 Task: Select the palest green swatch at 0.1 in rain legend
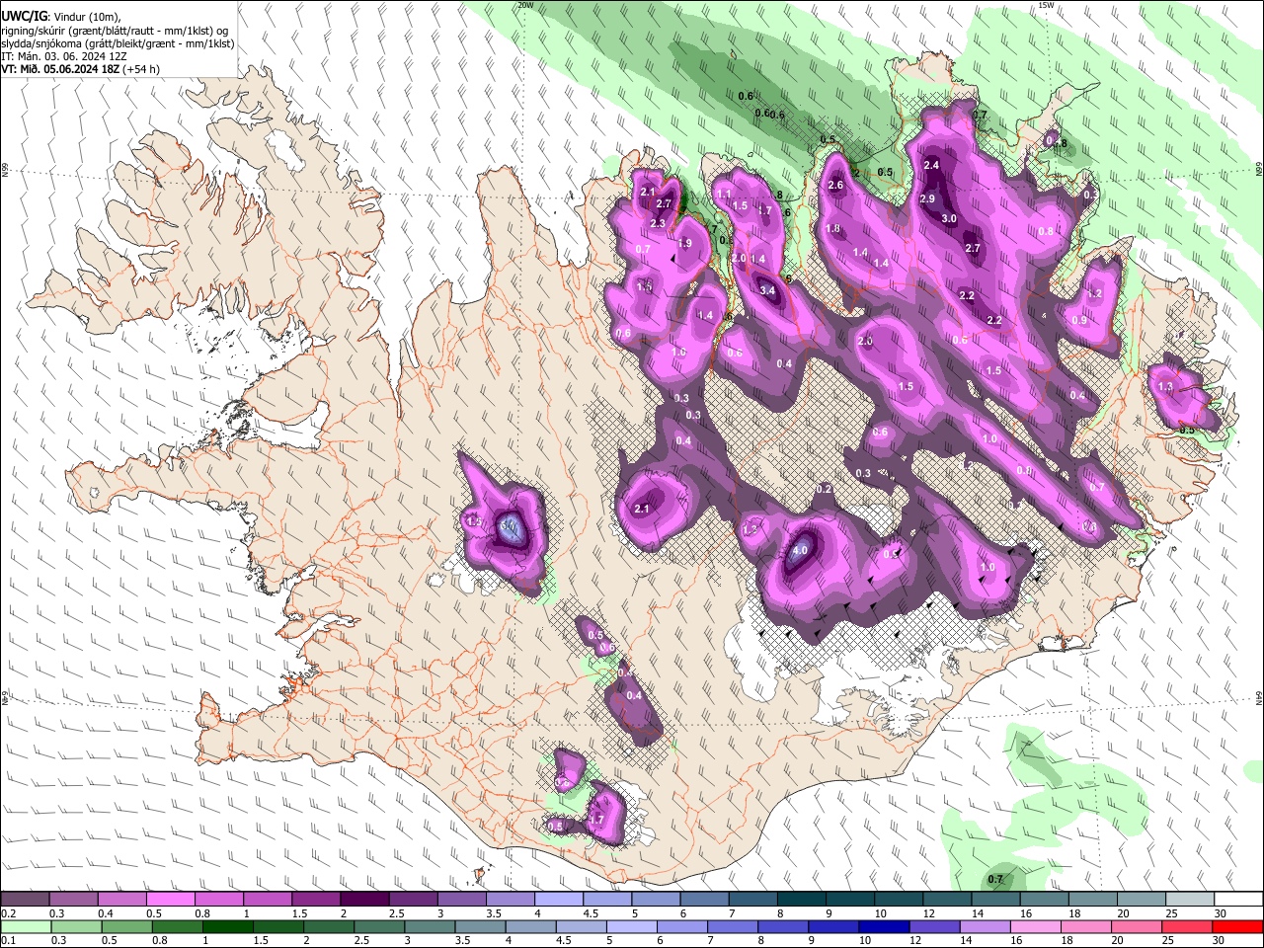click(25, 926)
